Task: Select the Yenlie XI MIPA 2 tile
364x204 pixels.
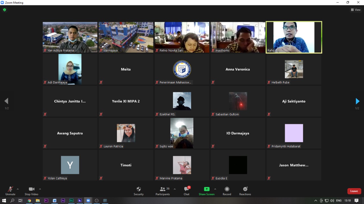Action: click(x=126, y=101)
